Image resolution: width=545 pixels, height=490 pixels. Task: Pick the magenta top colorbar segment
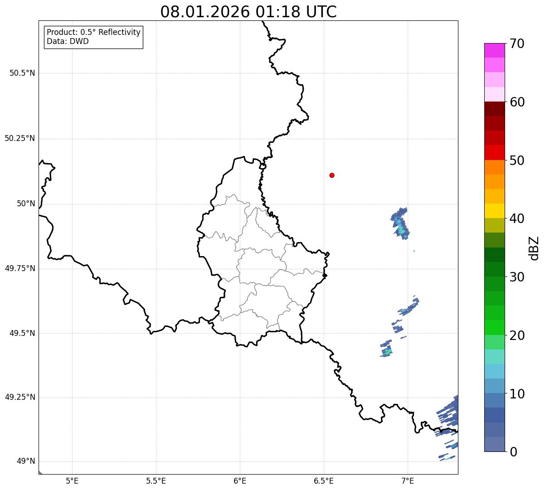coord(494,50)
